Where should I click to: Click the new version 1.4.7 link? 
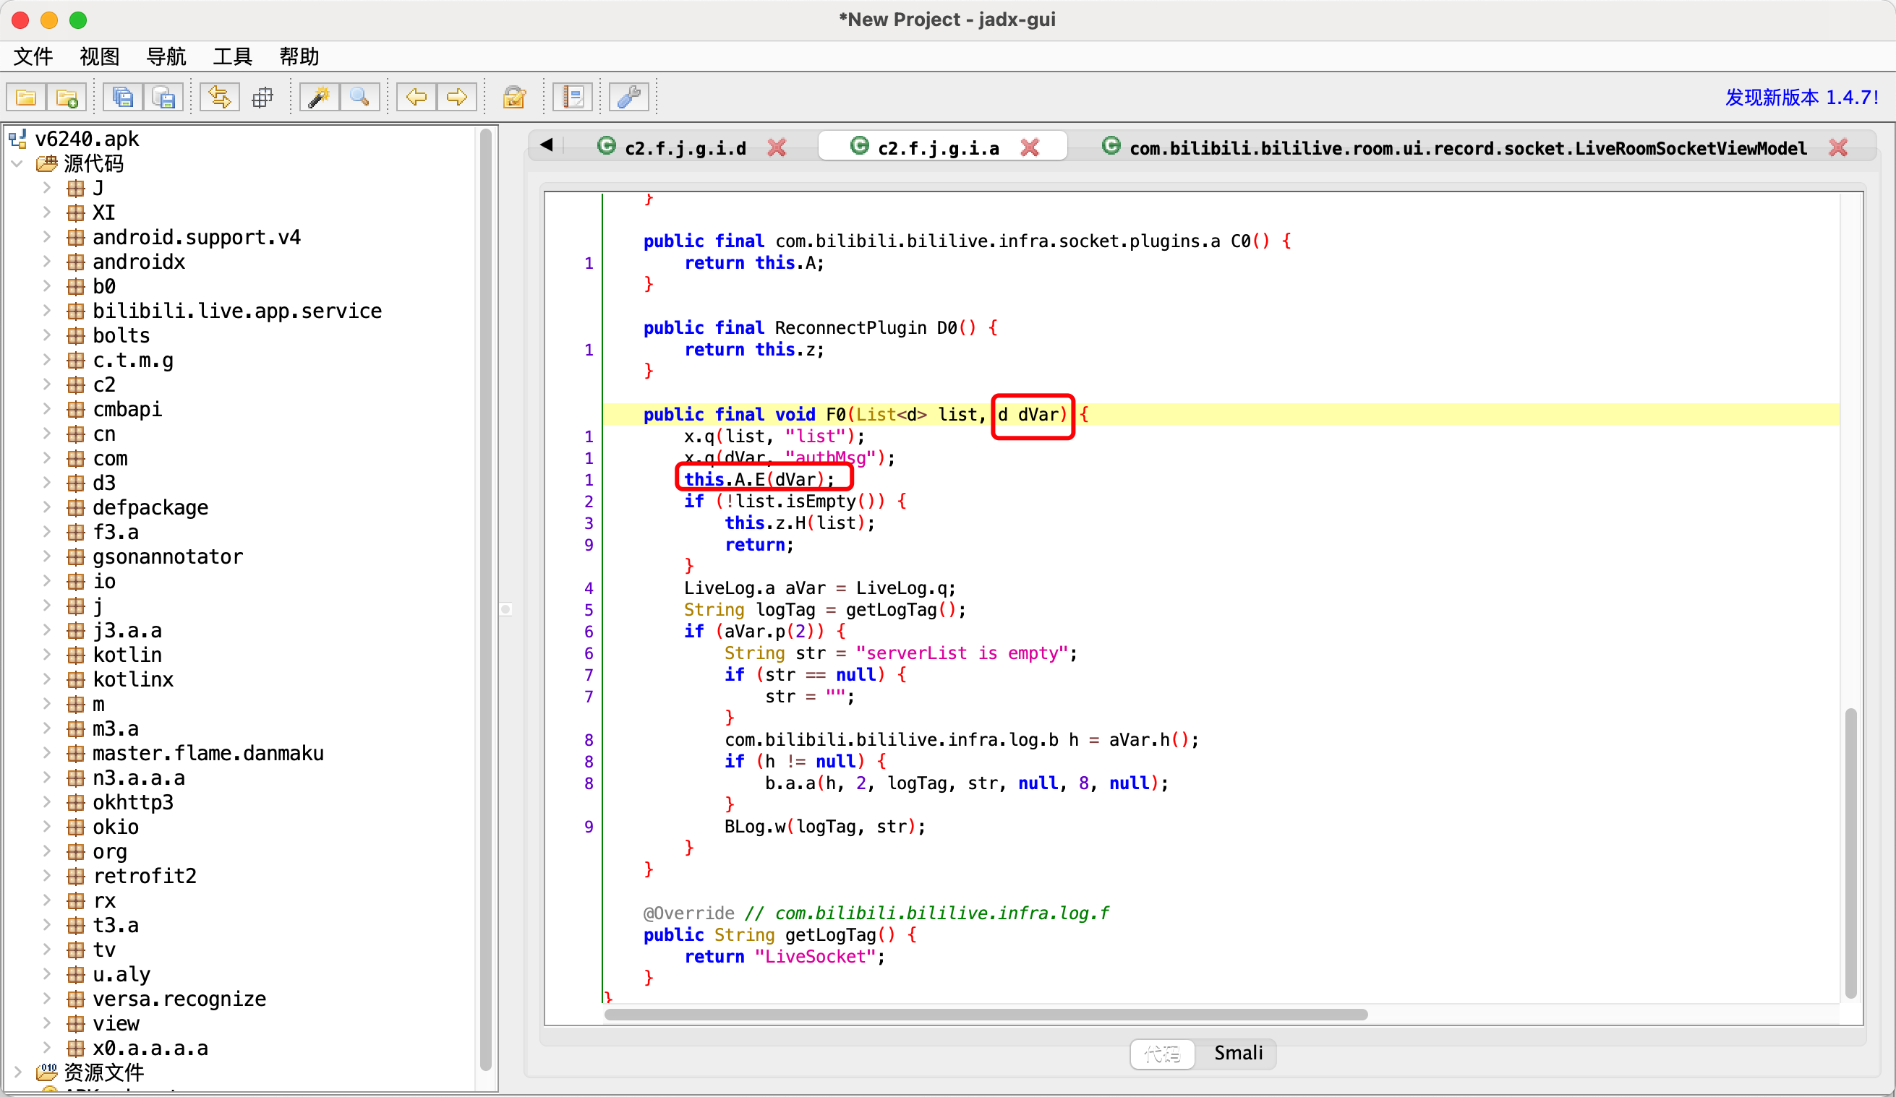[1801, 97]
